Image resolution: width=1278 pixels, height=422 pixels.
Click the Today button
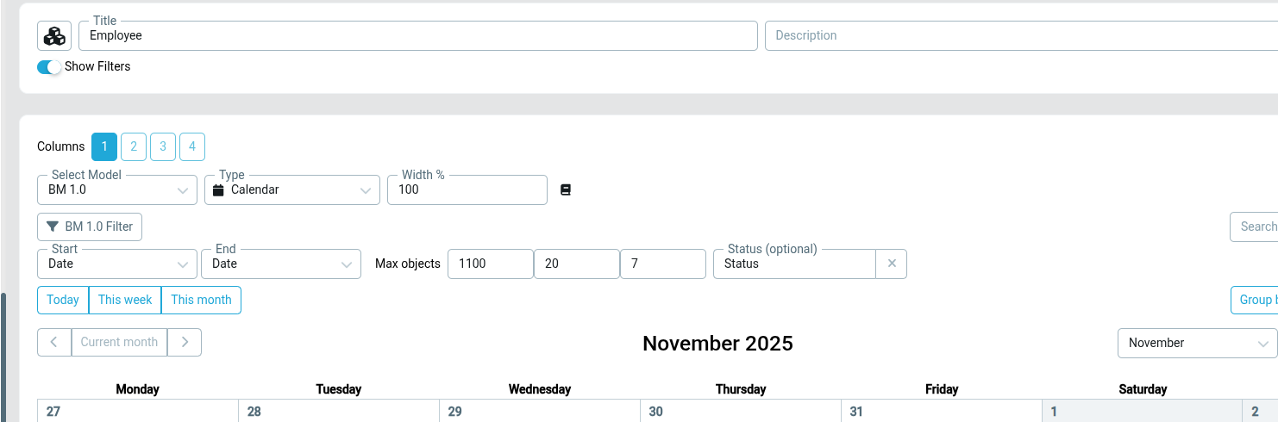coord(63,300)
